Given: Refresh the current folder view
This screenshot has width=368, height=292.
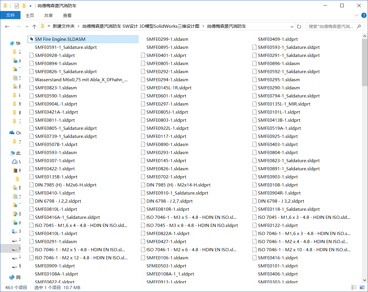Looking at the screenshot, I should pos(299,27).
